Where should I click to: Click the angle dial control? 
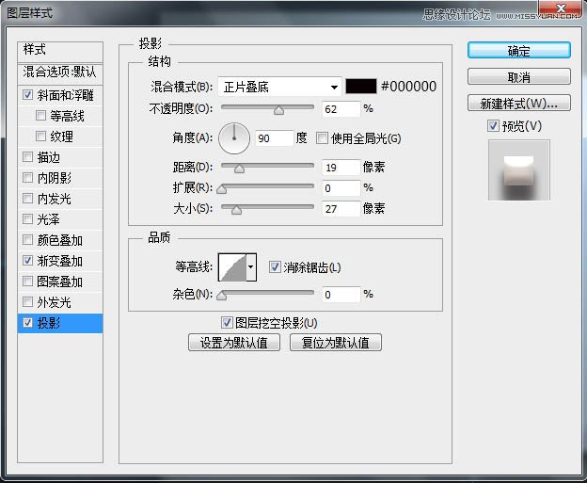[x=234, y=138]
